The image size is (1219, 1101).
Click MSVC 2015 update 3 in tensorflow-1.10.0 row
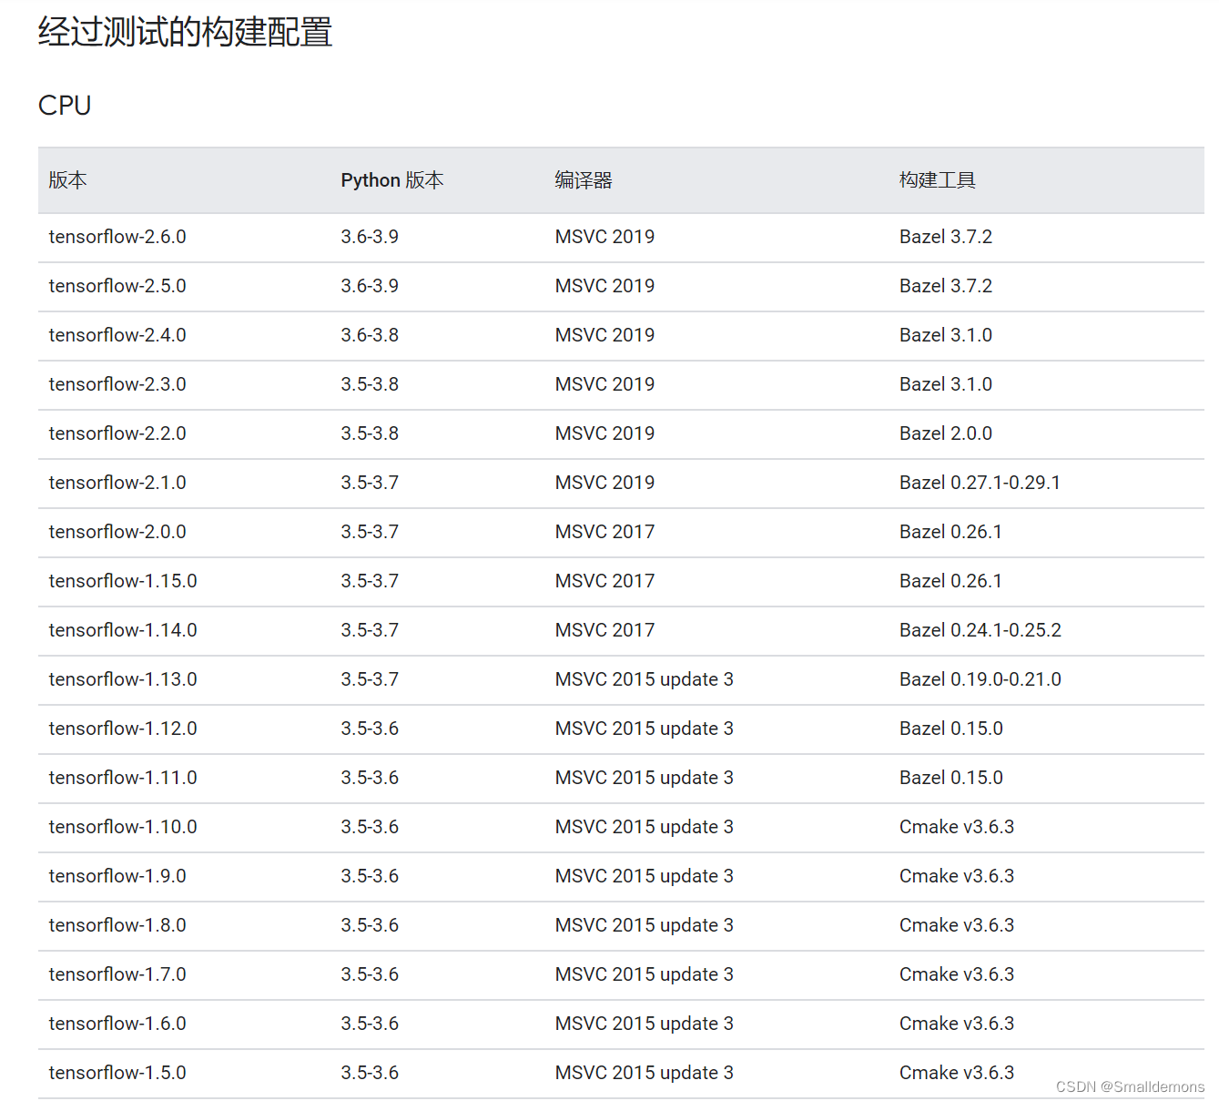(x=645, y=827)
